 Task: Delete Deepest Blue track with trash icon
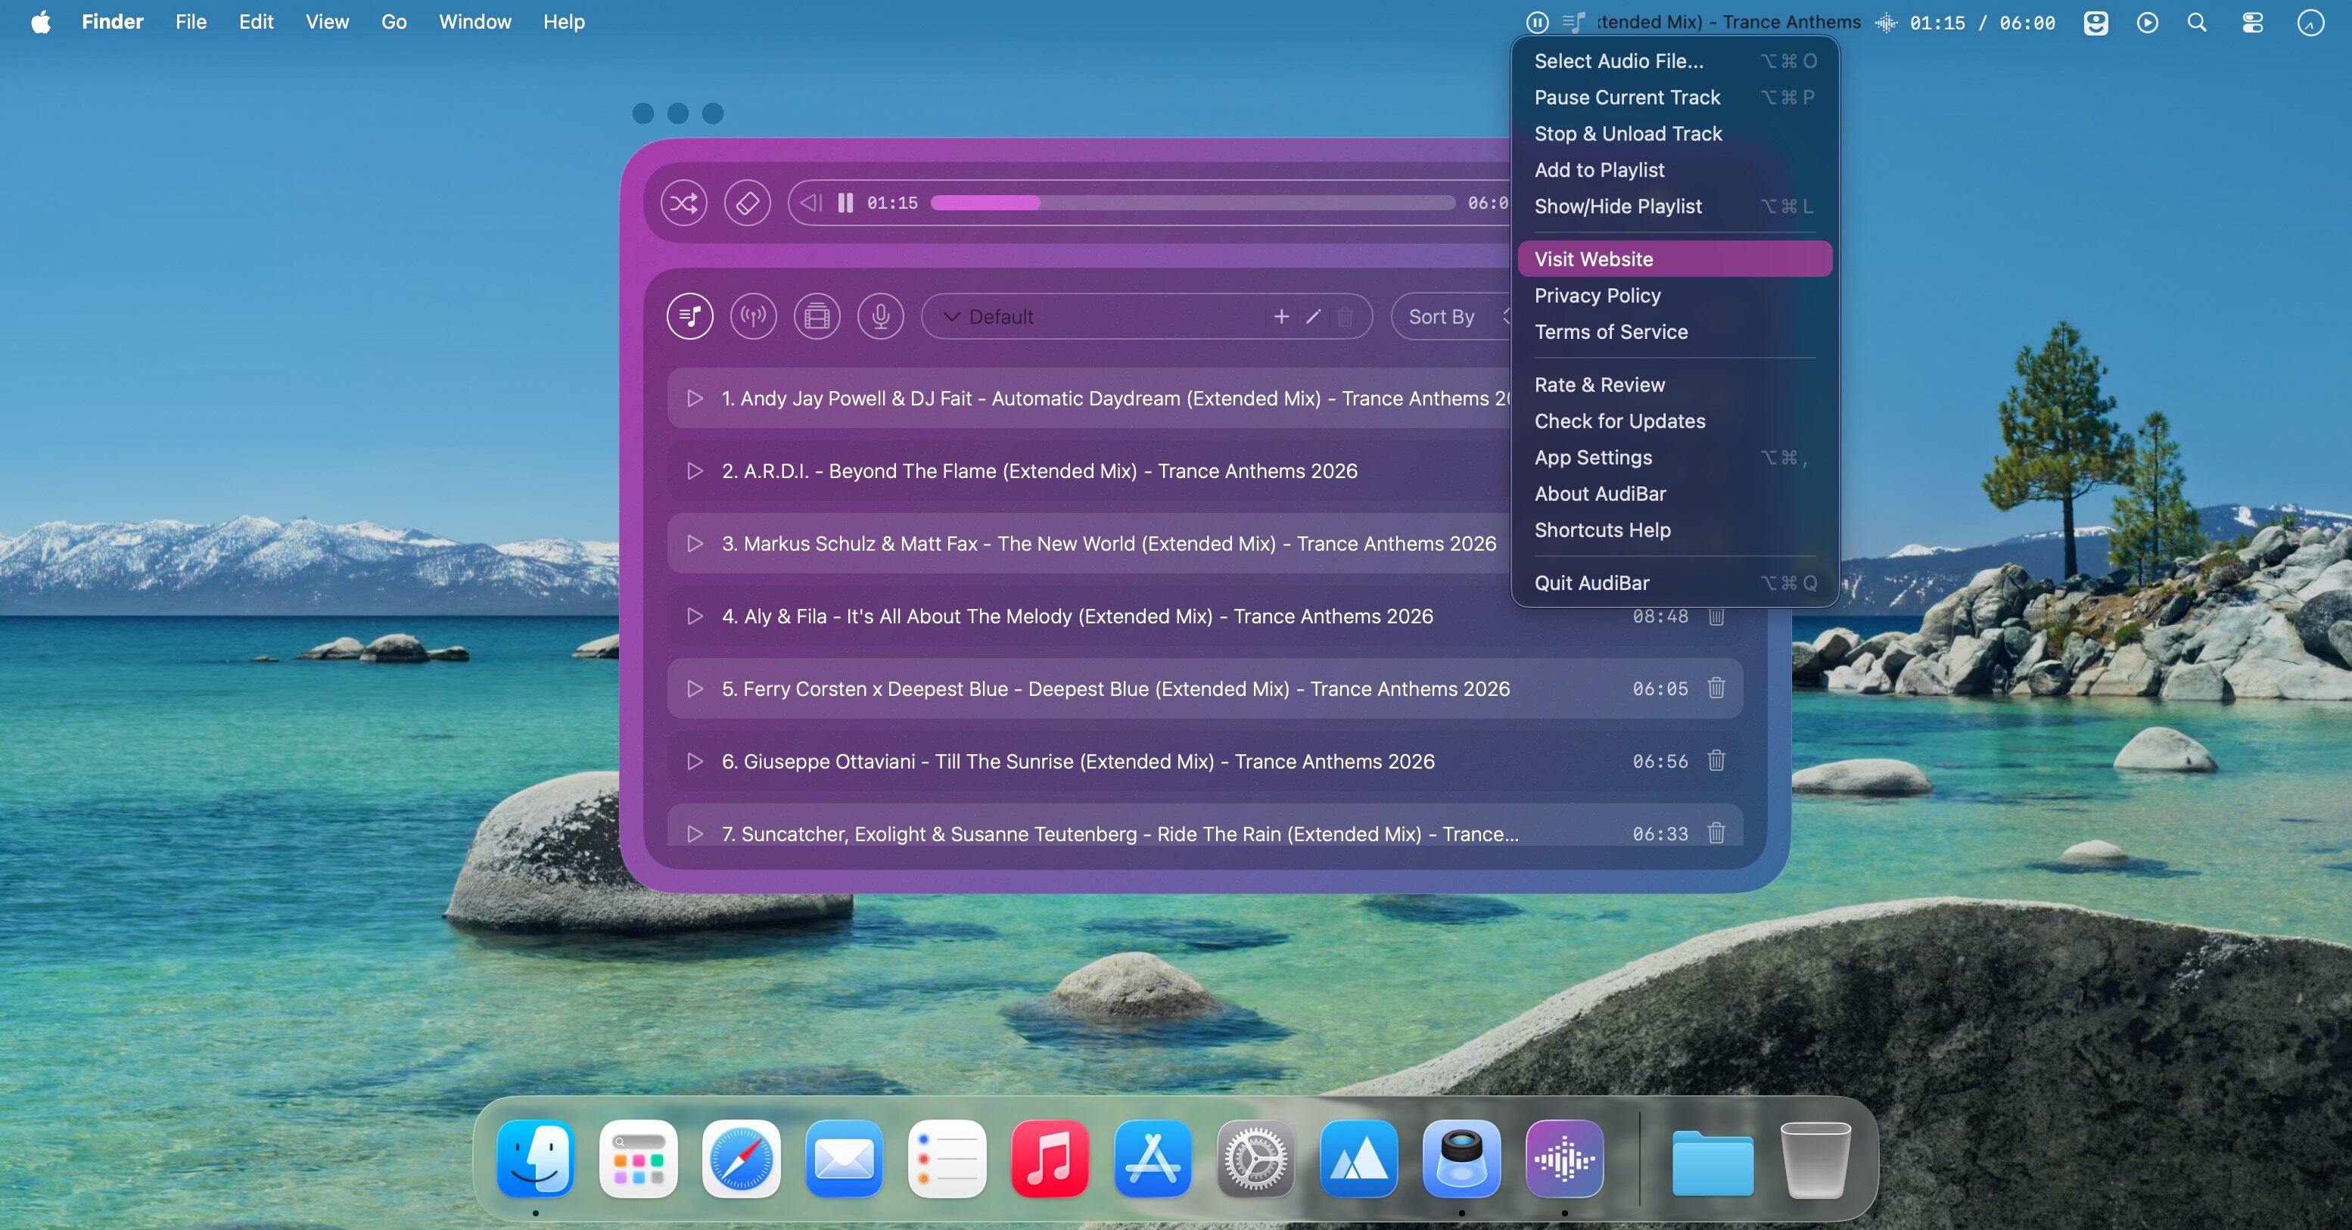coord(1716,688)
